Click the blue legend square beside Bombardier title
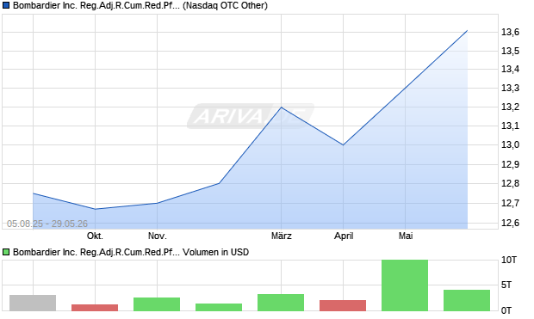This screenshot has width=534, height=319. click(6, 5)
